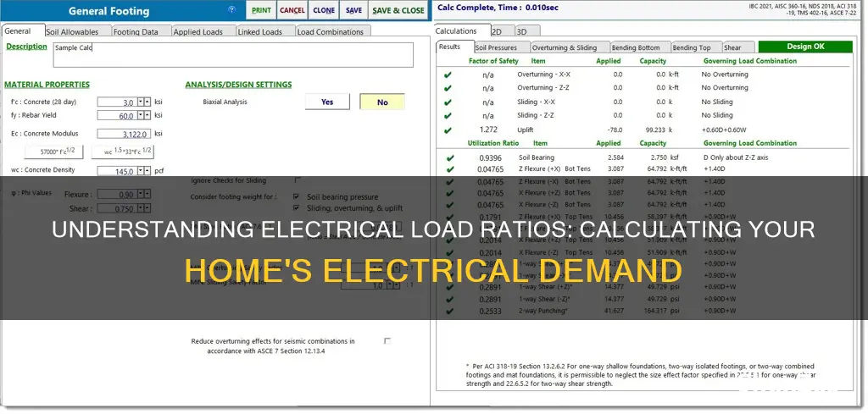Image resolution: width=868 pixels, height=414 pixels.
Task: Click the Uplift row green checkmark
Action: coord(448,130)
